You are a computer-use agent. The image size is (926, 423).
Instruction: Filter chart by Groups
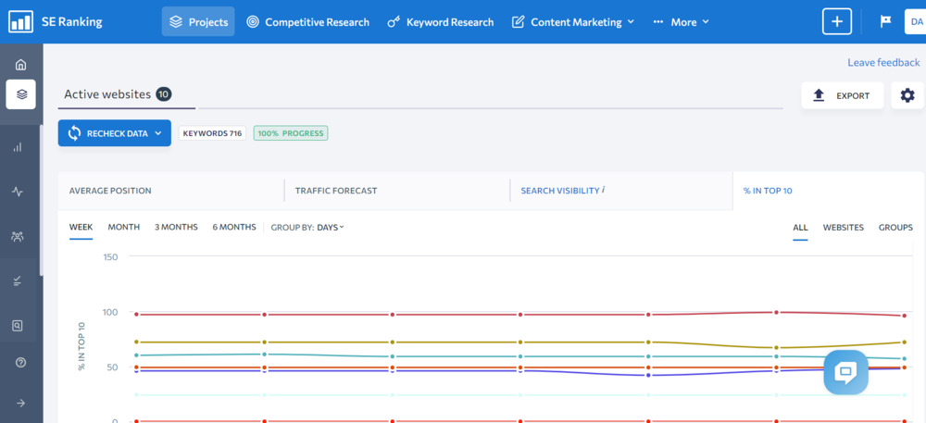point(895,227)
